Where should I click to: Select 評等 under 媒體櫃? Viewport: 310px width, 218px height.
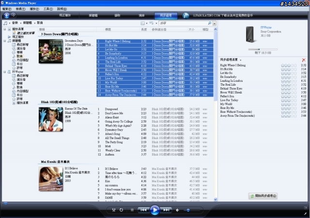coord(19,68)
